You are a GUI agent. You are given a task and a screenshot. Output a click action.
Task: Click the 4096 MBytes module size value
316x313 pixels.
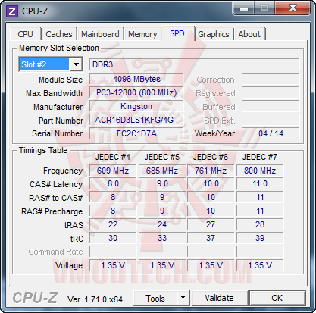click(136, 79)
